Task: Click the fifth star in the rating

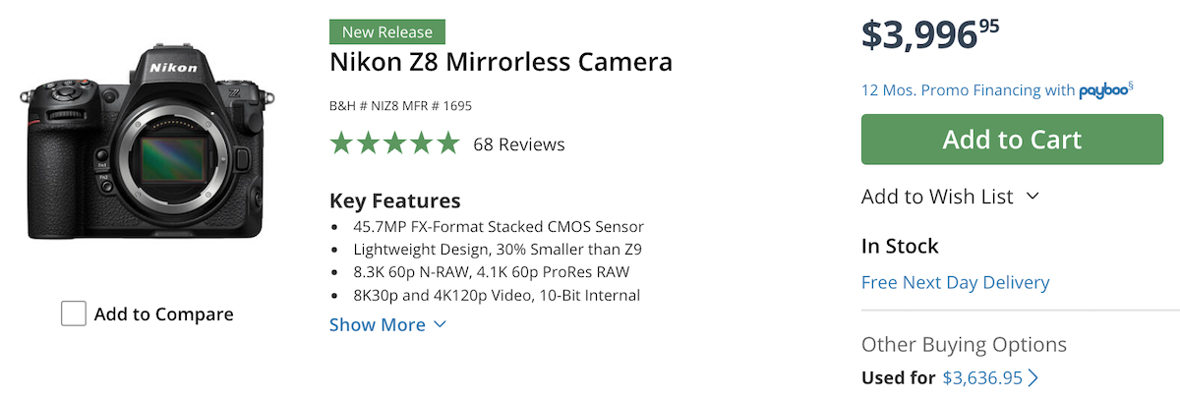Action: point(447,144)
